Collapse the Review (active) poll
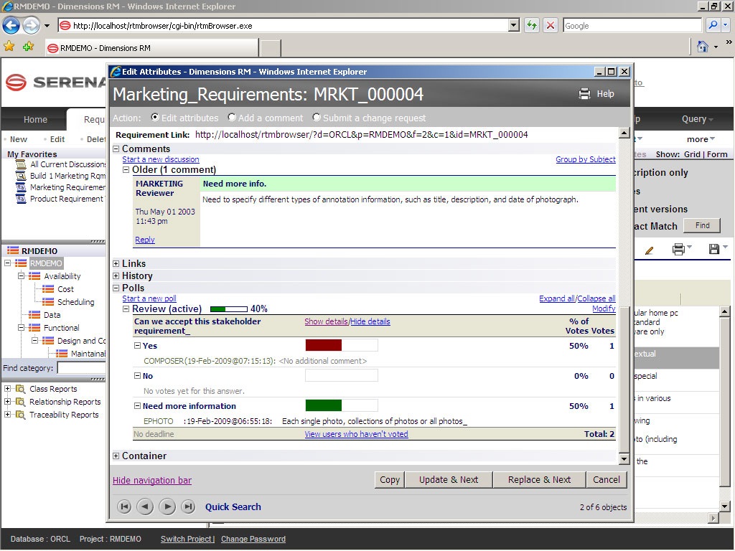 [x=126, y=309]
